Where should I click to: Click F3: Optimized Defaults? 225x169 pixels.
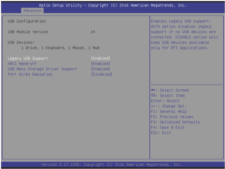coord(175,122)
